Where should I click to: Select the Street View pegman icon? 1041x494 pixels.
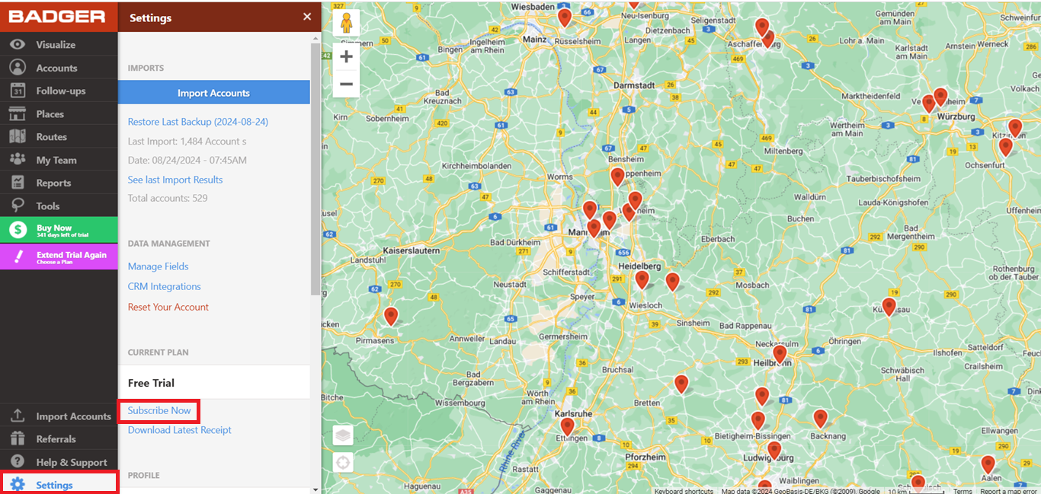(x=347, y=23)
